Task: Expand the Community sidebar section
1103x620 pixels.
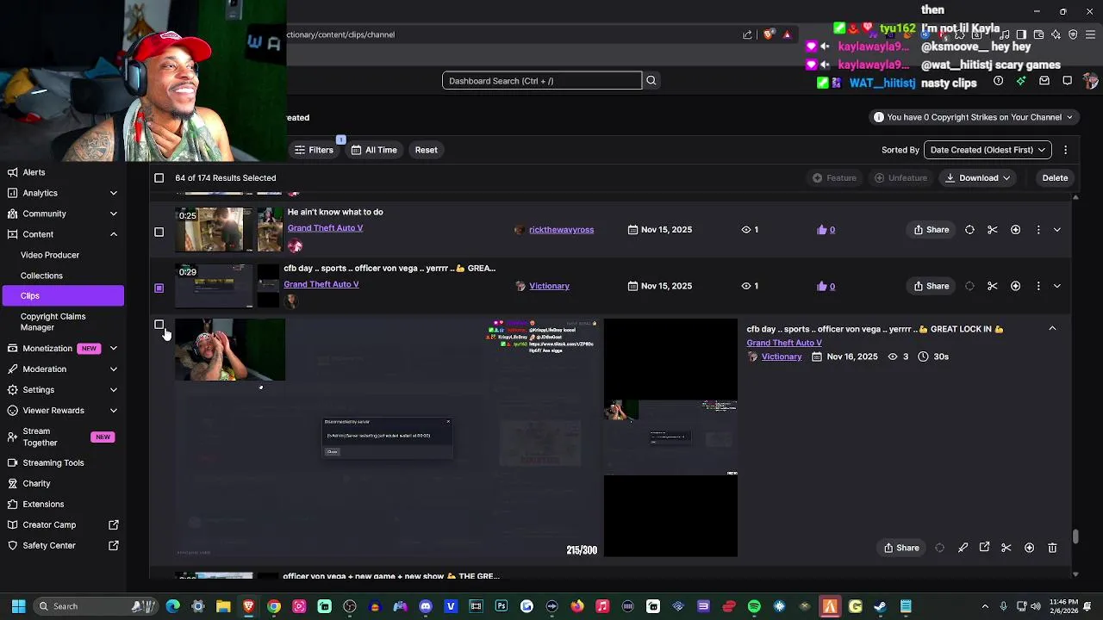Action: [113, 214]
